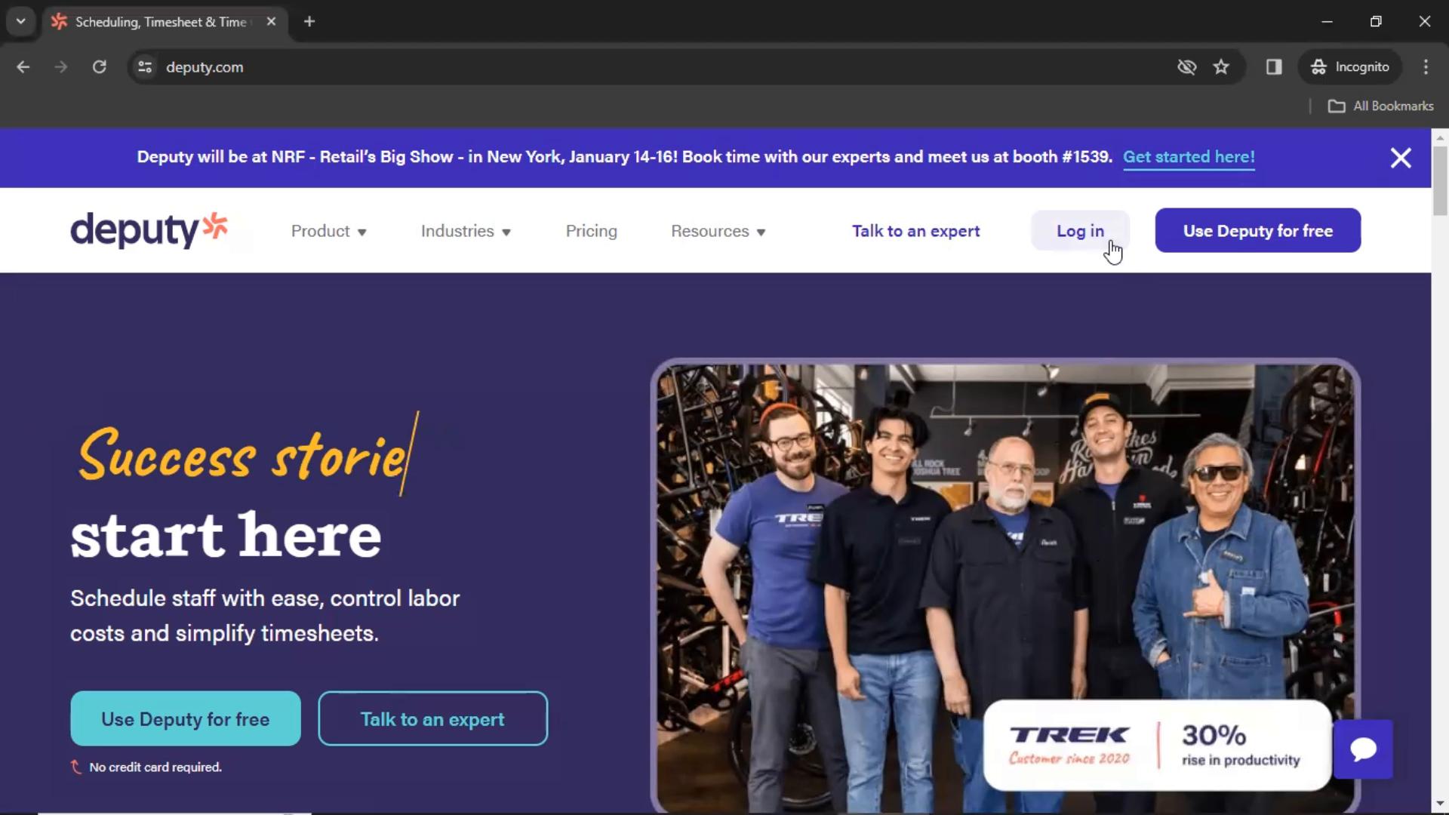Click the chat bubble support icon

[1364, 749]
